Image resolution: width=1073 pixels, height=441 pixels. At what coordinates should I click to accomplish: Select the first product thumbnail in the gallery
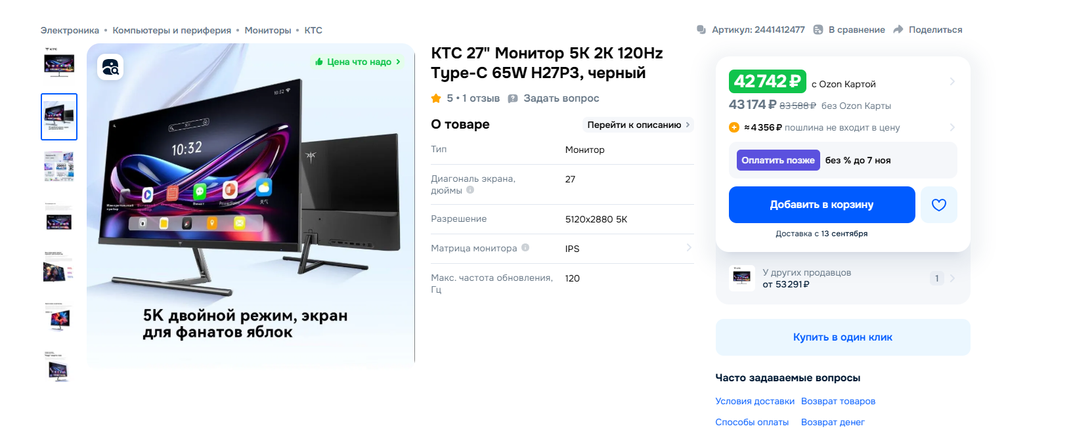pyautogui.click(x=59, y=64)
